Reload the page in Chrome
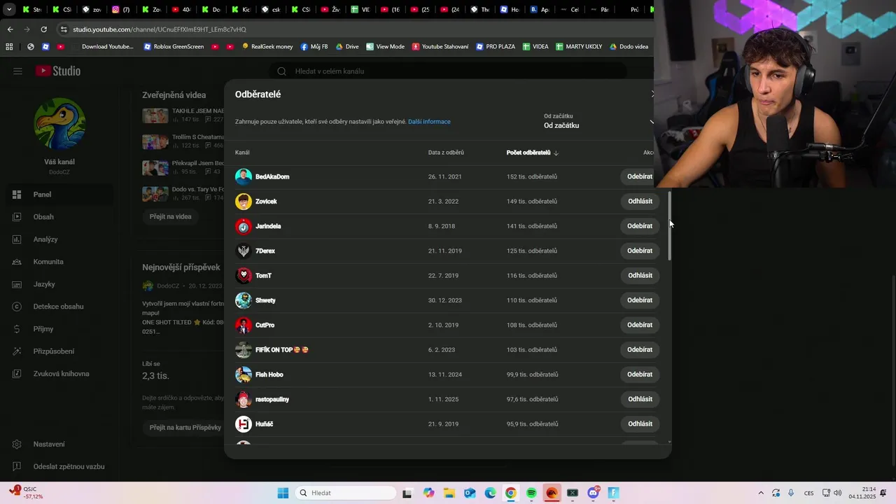The height and width of the screenshot is (504, 896). tap(43, 29)
